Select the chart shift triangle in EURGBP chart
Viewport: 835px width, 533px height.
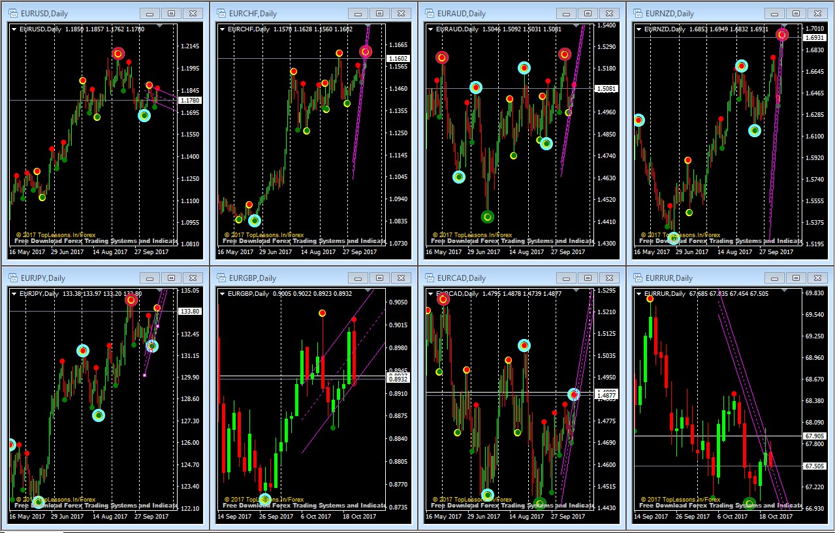coord(369,290)
